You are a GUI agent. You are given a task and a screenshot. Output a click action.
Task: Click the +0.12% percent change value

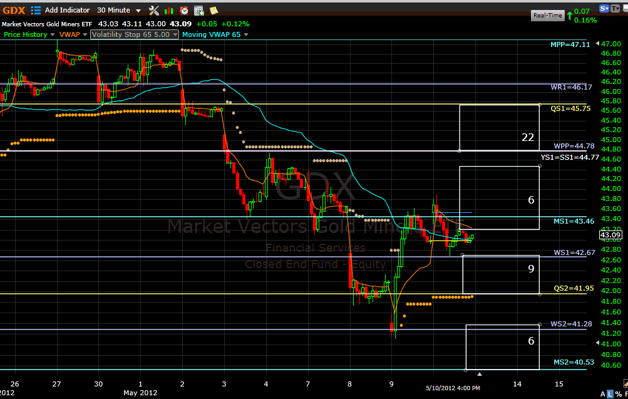pos(235,24)
